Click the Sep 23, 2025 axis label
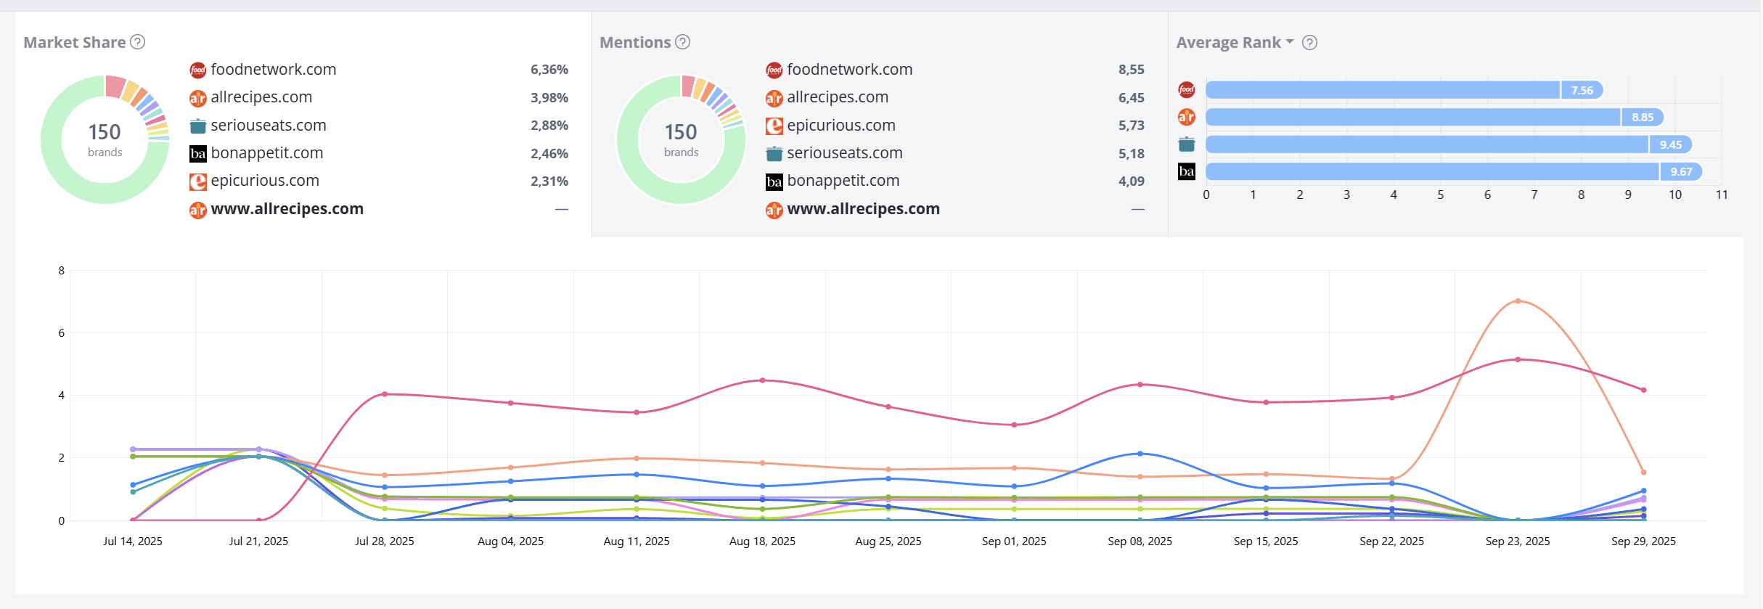The width and height of the screenshot is (1763, 609). pyautogui.click(x=1518, y=541)
